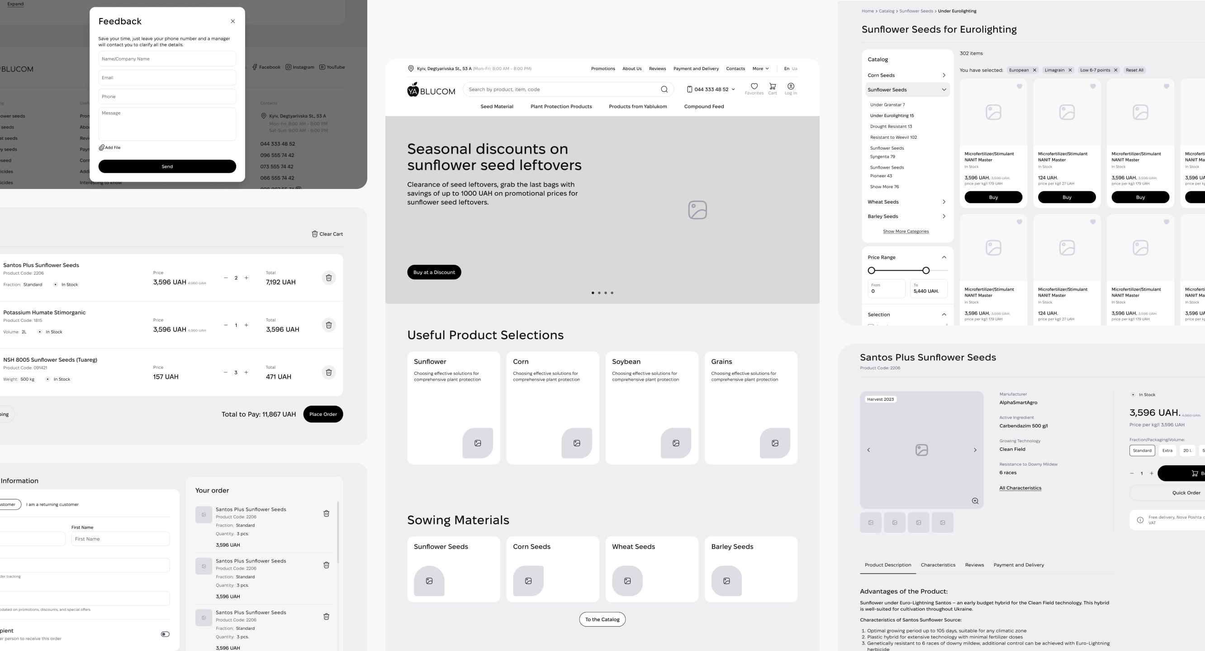Viewport: 1205px width, 651px height.
Task: Click the Clear Cart trash icon
Action: (315, 234)
